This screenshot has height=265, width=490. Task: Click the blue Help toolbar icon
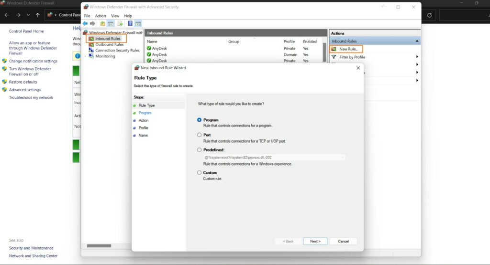pyautogui.click(x=130, y=23)
